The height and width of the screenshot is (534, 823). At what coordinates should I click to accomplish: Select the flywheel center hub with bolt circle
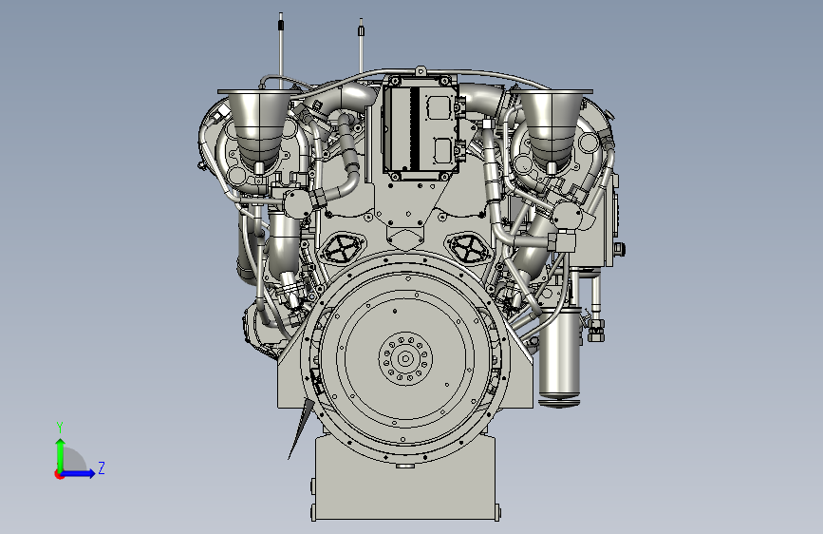405,359
